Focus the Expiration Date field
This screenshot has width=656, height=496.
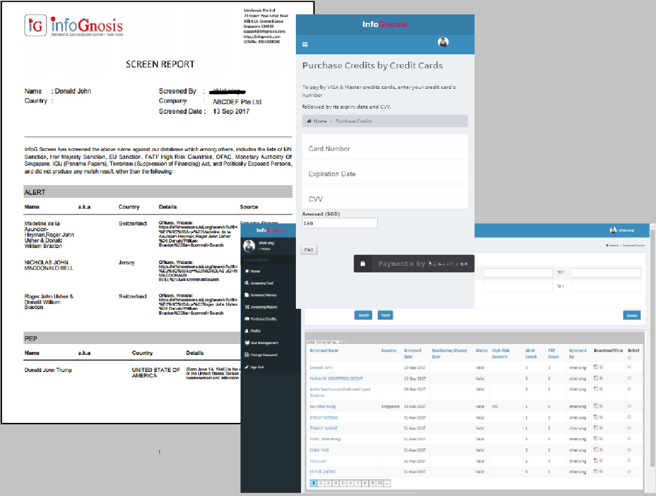pos(385,171)
